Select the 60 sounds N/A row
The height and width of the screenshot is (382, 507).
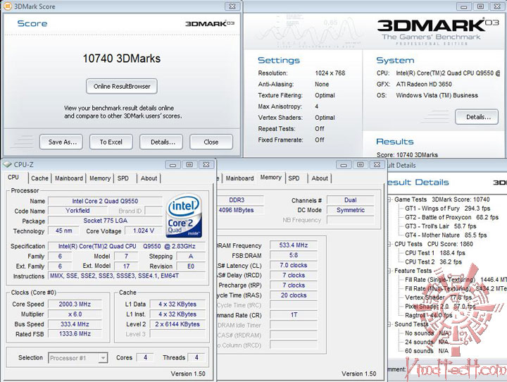point(427,351)
